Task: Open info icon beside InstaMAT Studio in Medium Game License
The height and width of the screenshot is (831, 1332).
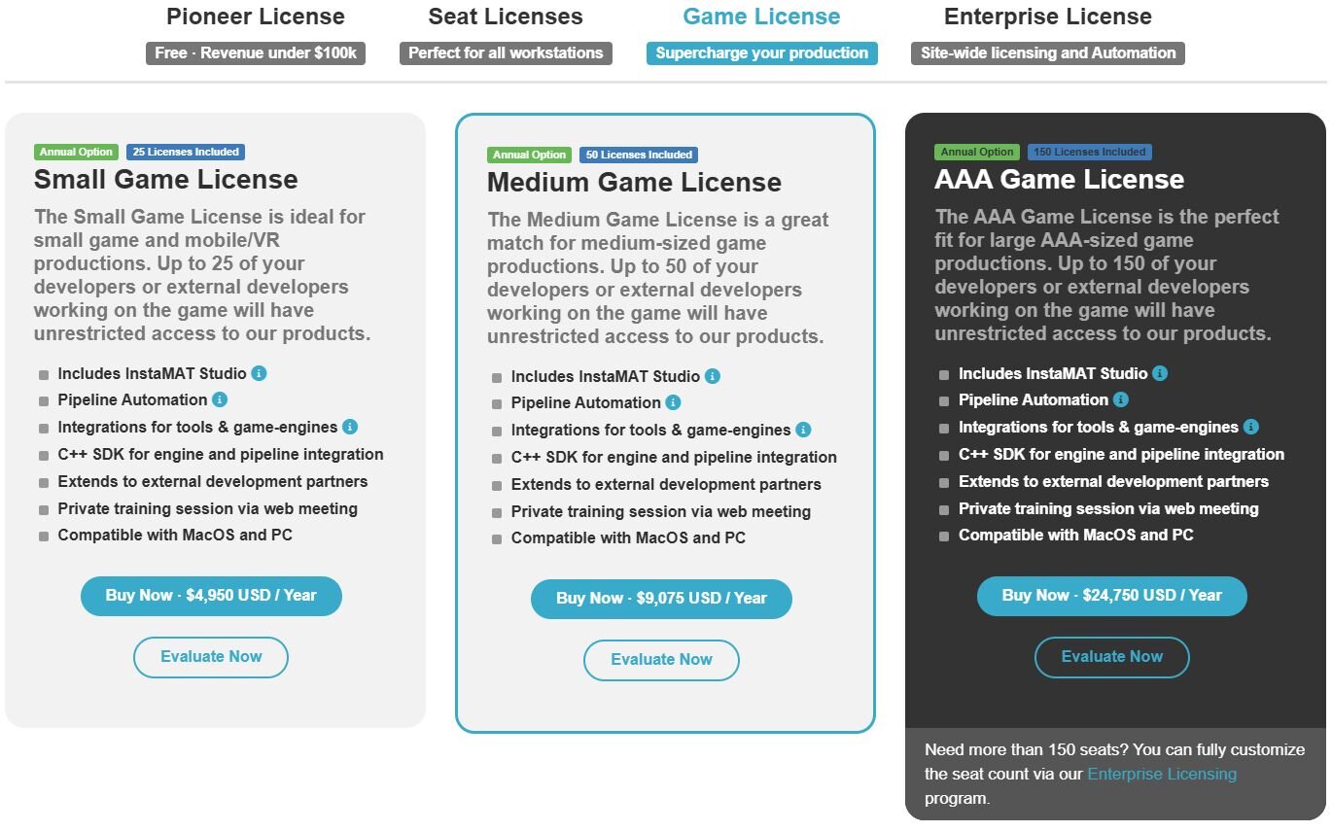Action: click(713, 376)
